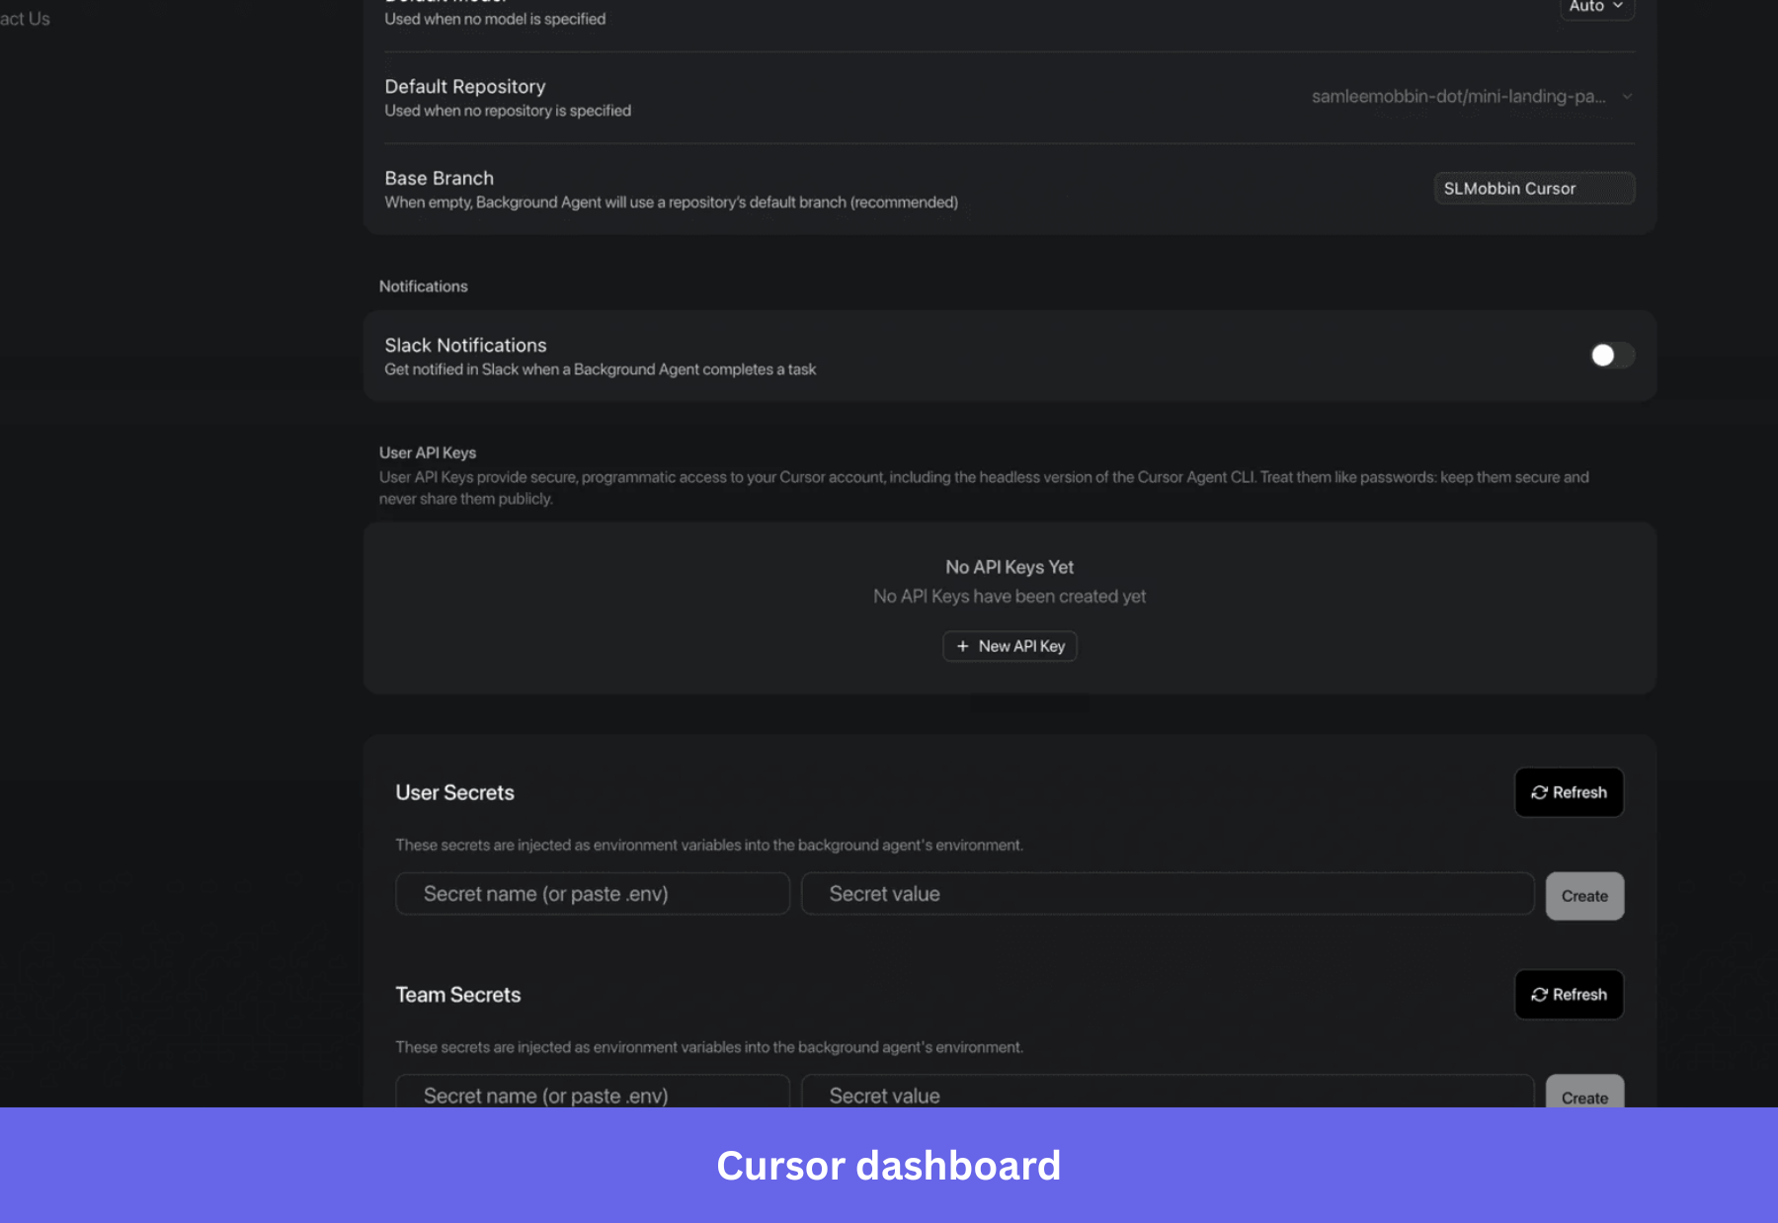Create the team secret
1778x1223 pixels.
1584,1093
